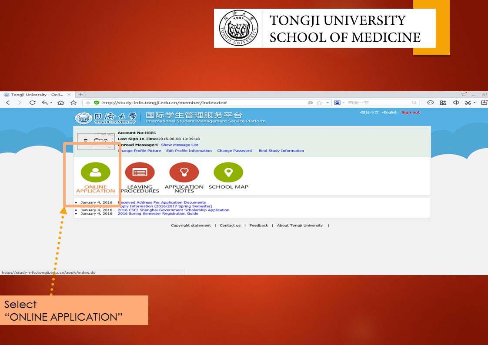Click the Edit Profile Information link
Viewport: 488px width, 345px height.
(189, 151)
